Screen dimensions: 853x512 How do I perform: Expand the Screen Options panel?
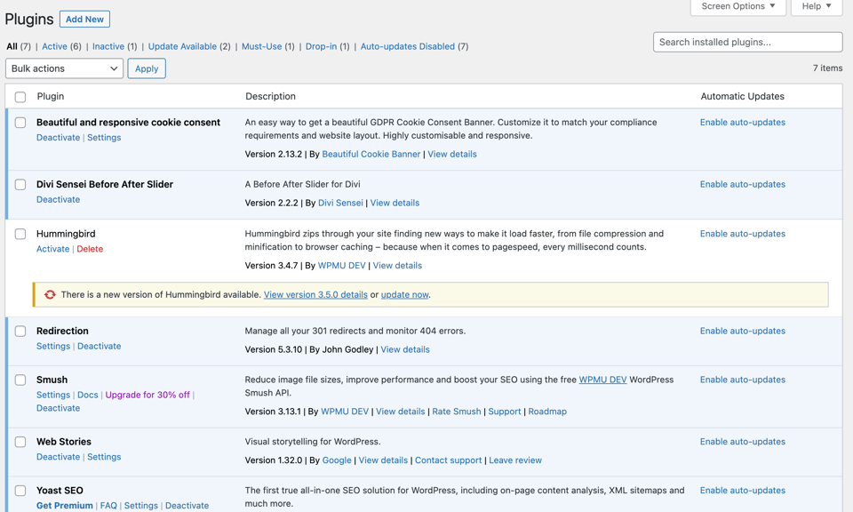coord(737,6)
